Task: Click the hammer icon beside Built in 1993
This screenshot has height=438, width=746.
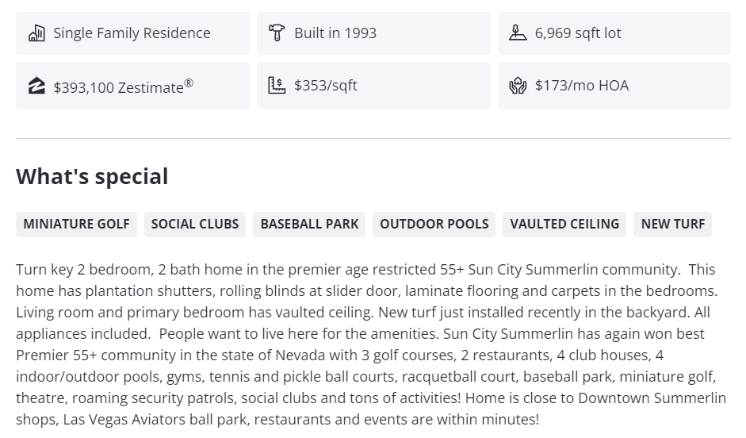Action: click(x=277, y=33)
